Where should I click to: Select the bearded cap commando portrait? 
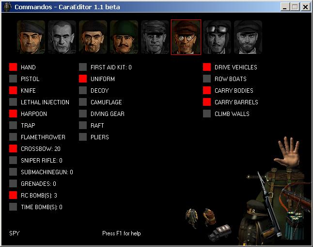(x=248, y=37)
